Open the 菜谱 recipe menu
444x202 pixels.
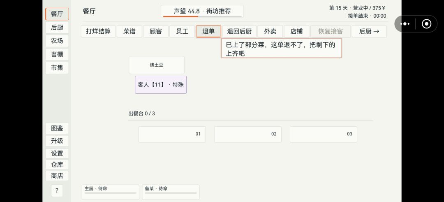point(129,31)
